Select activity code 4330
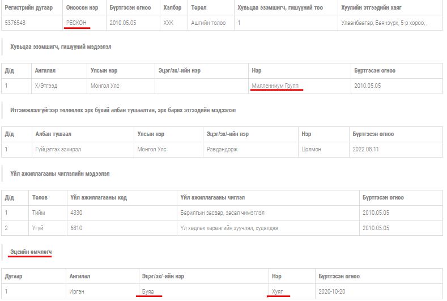 click(76, 213)
